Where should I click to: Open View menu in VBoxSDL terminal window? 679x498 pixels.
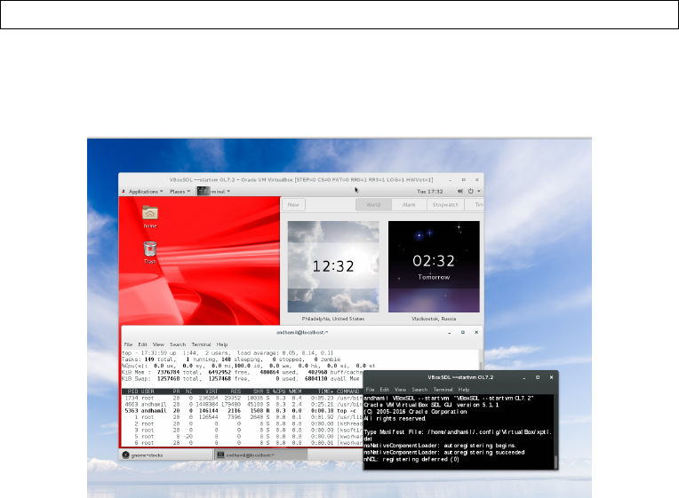point(401,390)
